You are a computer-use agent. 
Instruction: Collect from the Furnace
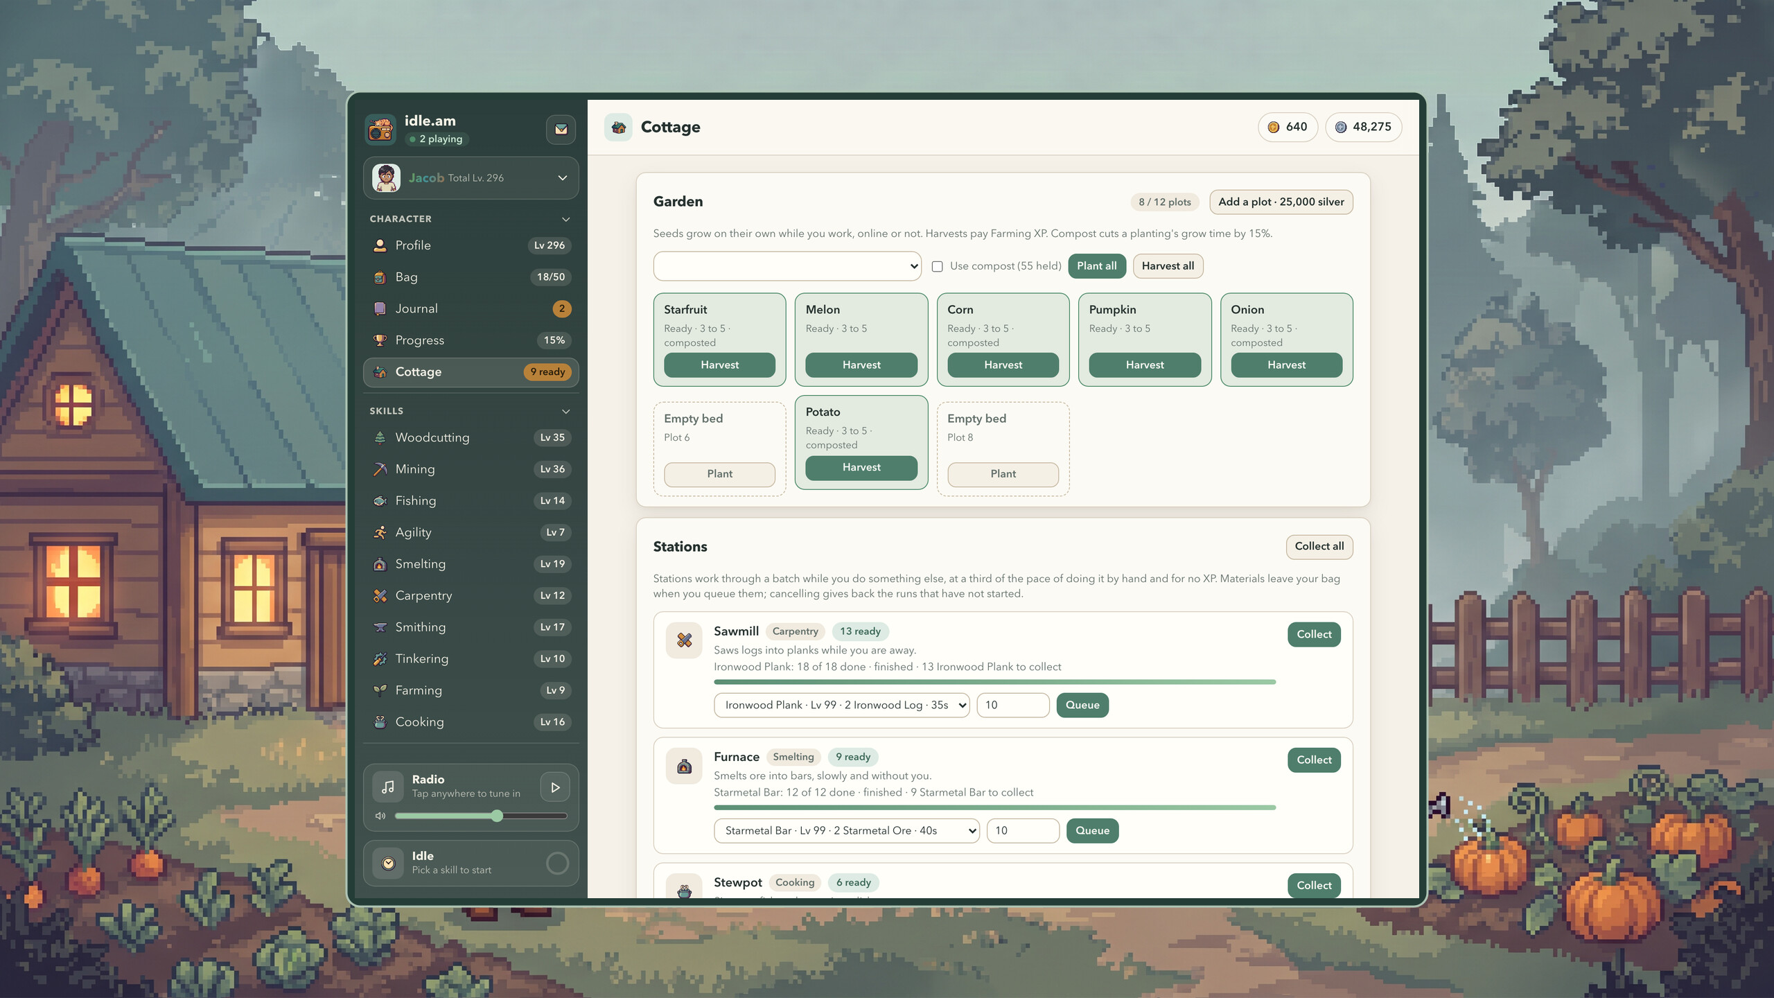click(x=1314, y=760)
